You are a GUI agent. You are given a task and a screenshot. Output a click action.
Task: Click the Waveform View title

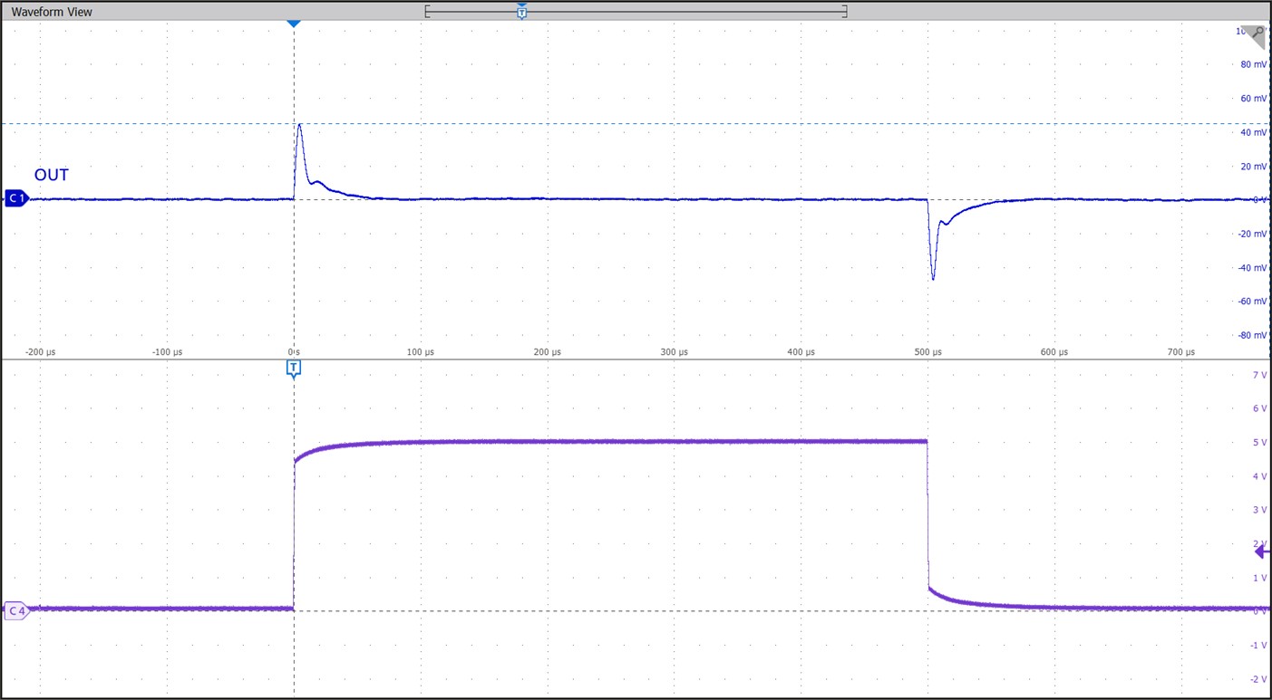pos(52,12)
